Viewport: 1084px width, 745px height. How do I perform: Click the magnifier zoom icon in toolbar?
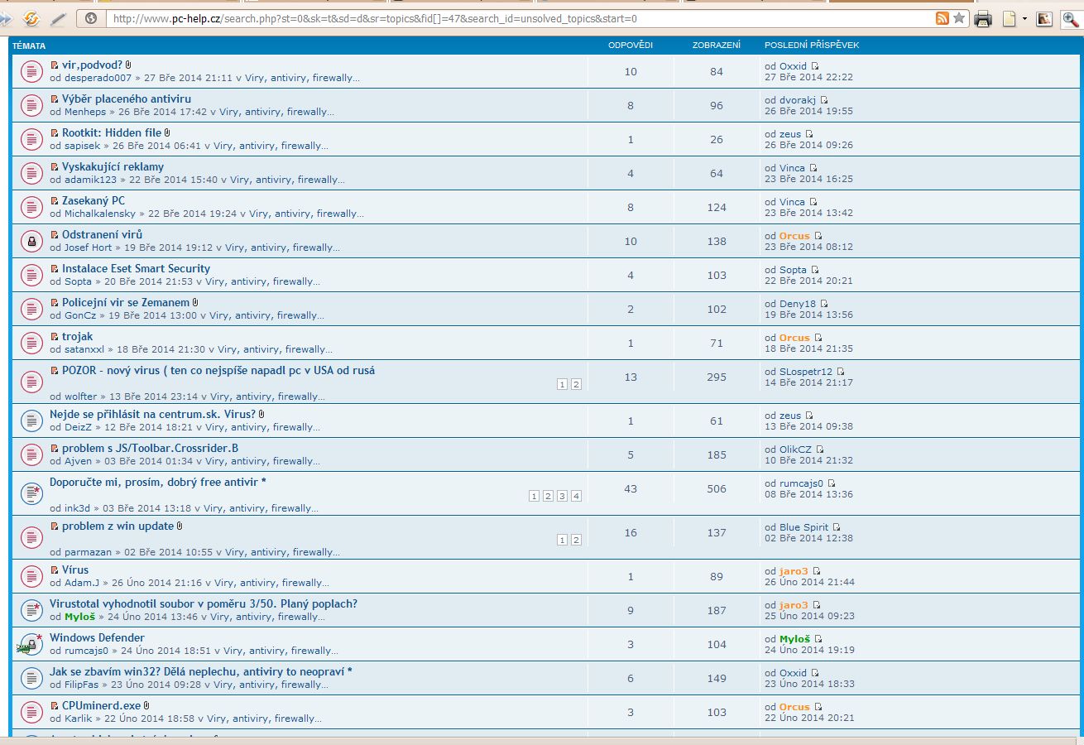1071,18
